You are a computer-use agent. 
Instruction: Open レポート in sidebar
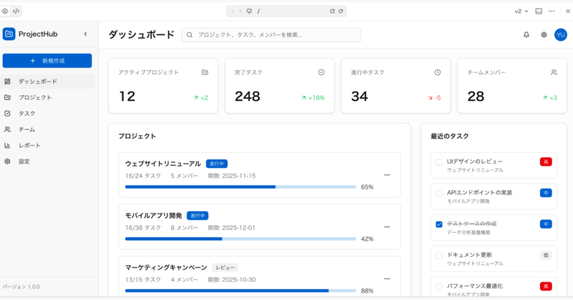point(48,146)
